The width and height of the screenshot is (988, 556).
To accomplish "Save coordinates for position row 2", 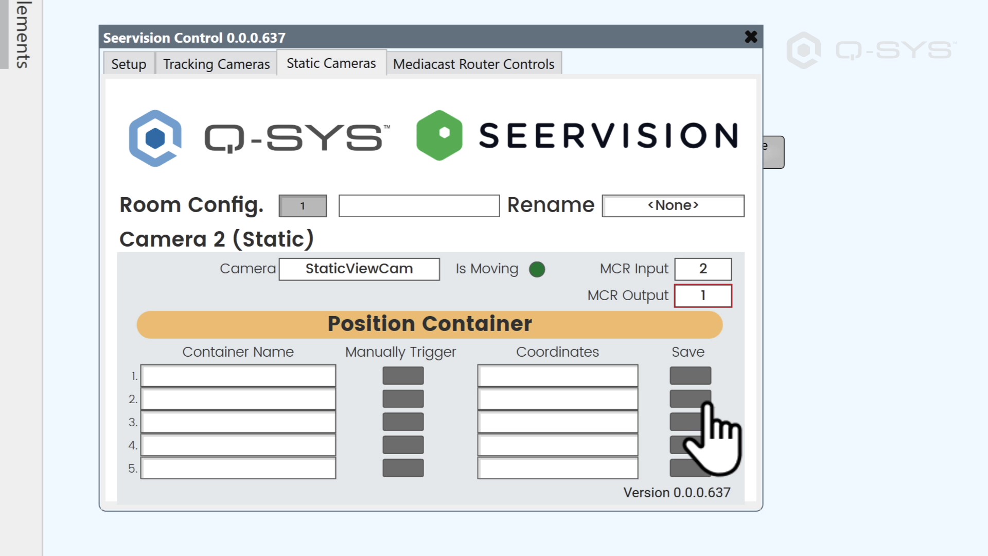I will click(690, 398).
